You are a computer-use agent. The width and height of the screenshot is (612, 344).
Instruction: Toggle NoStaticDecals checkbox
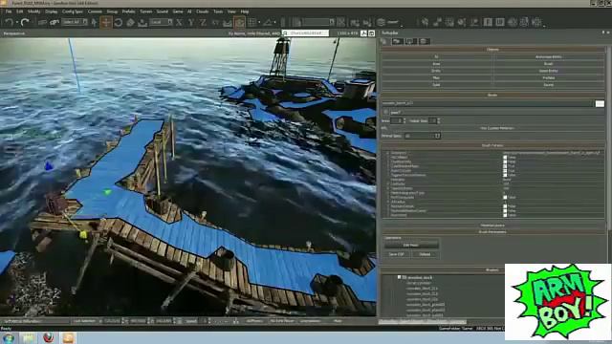(x=505, y=206)
